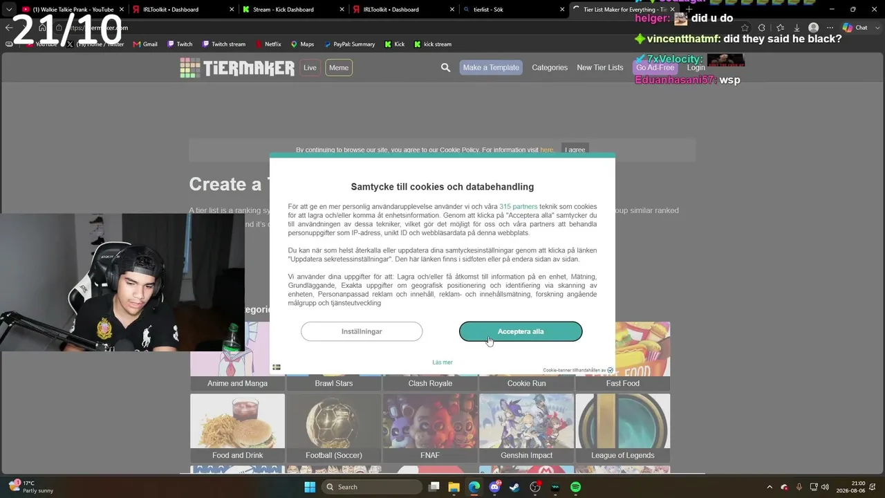Open the Twitch bookmark
The image size is (885, 498).
(180, 44)
